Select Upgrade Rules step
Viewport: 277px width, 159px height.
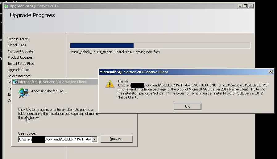click(x=19, y=70)
